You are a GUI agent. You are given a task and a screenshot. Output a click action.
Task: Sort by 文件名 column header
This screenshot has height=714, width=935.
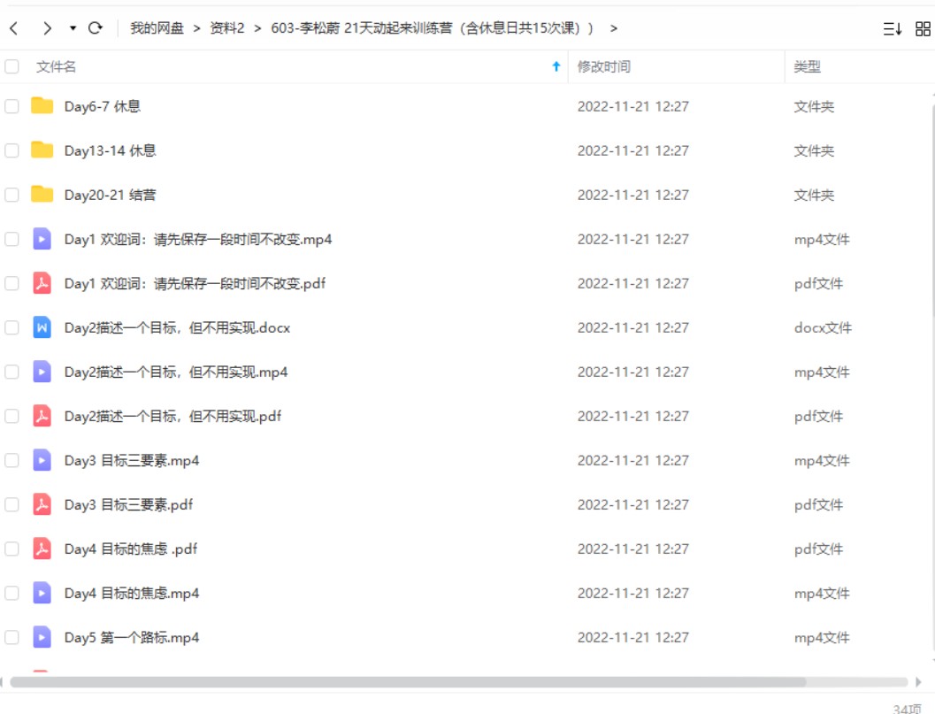coord(56,66)
